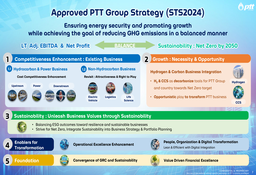The width and height of the screenshot is (256, 175).
Task: Select the Operational Excellence Enhancement icon
Action: (64, 144)
